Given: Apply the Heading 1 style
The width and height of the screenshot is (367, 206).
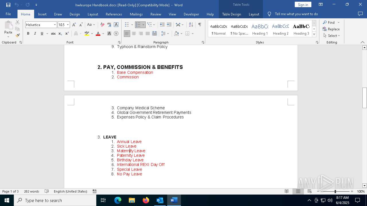Looking at the screenshot, I should point(260,29).
